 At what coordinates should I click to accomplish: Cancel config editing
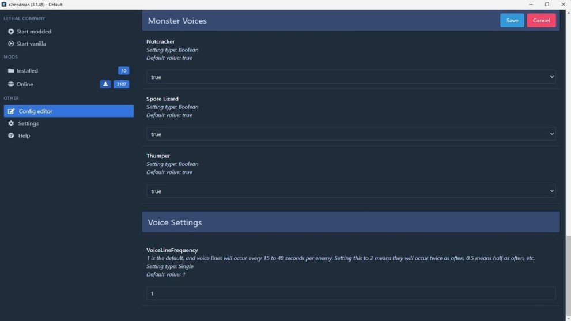[541, 20]
